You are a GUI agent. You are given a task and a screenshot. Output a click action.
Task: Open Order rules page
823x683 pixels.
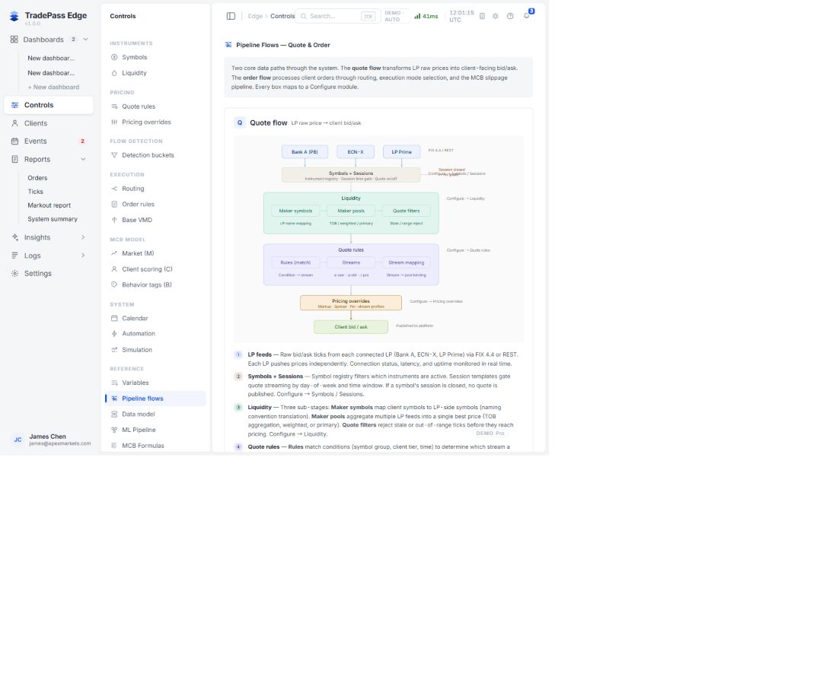click(155, 205)
